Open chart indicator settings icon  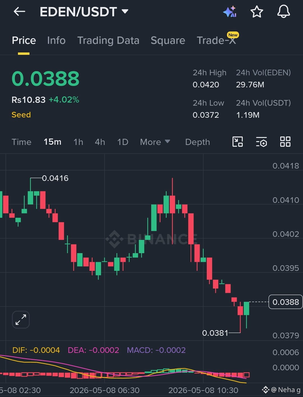[x=261, y=142]
